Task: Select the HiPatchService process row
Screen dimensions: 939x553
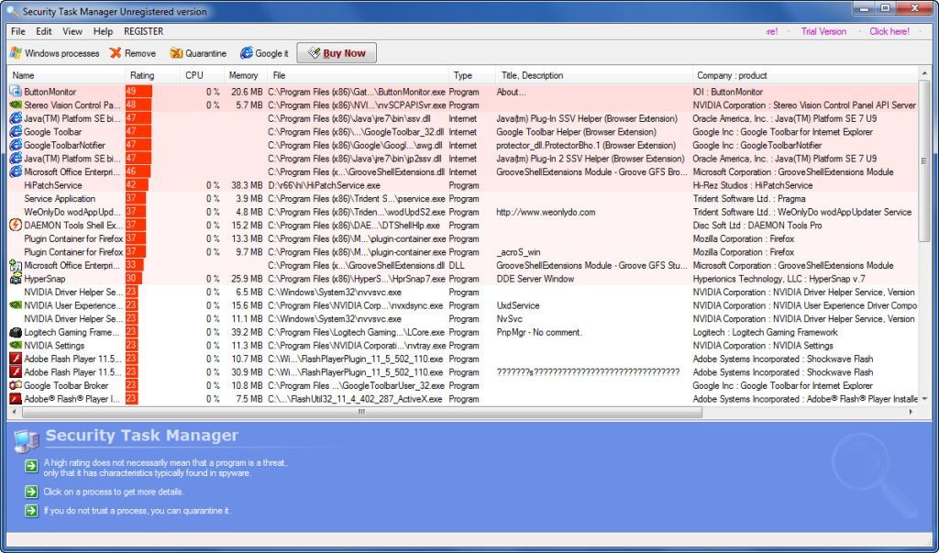Action: [462, 185]
